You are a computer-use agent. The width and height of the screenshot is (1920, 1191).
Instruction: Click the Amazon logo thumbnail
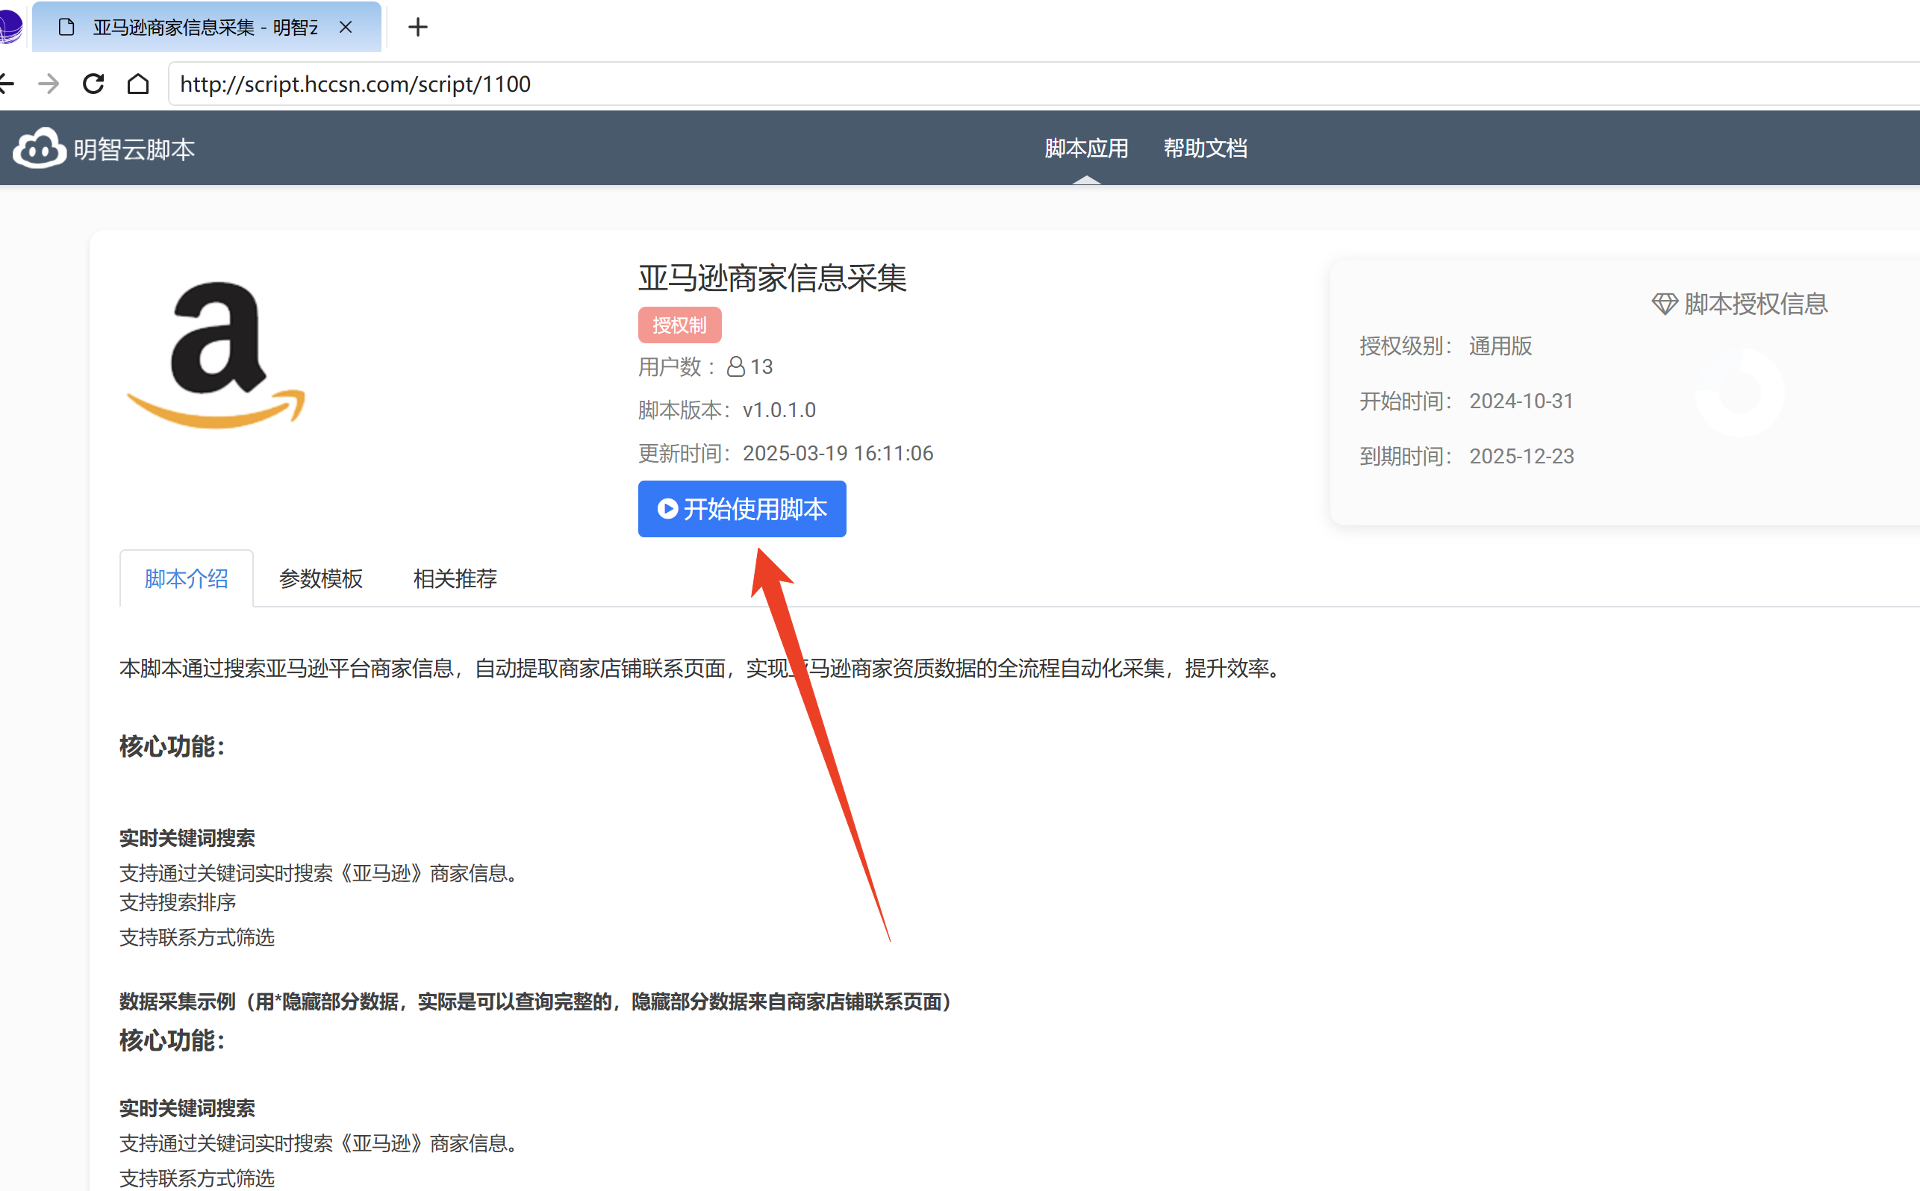(216, 355)
